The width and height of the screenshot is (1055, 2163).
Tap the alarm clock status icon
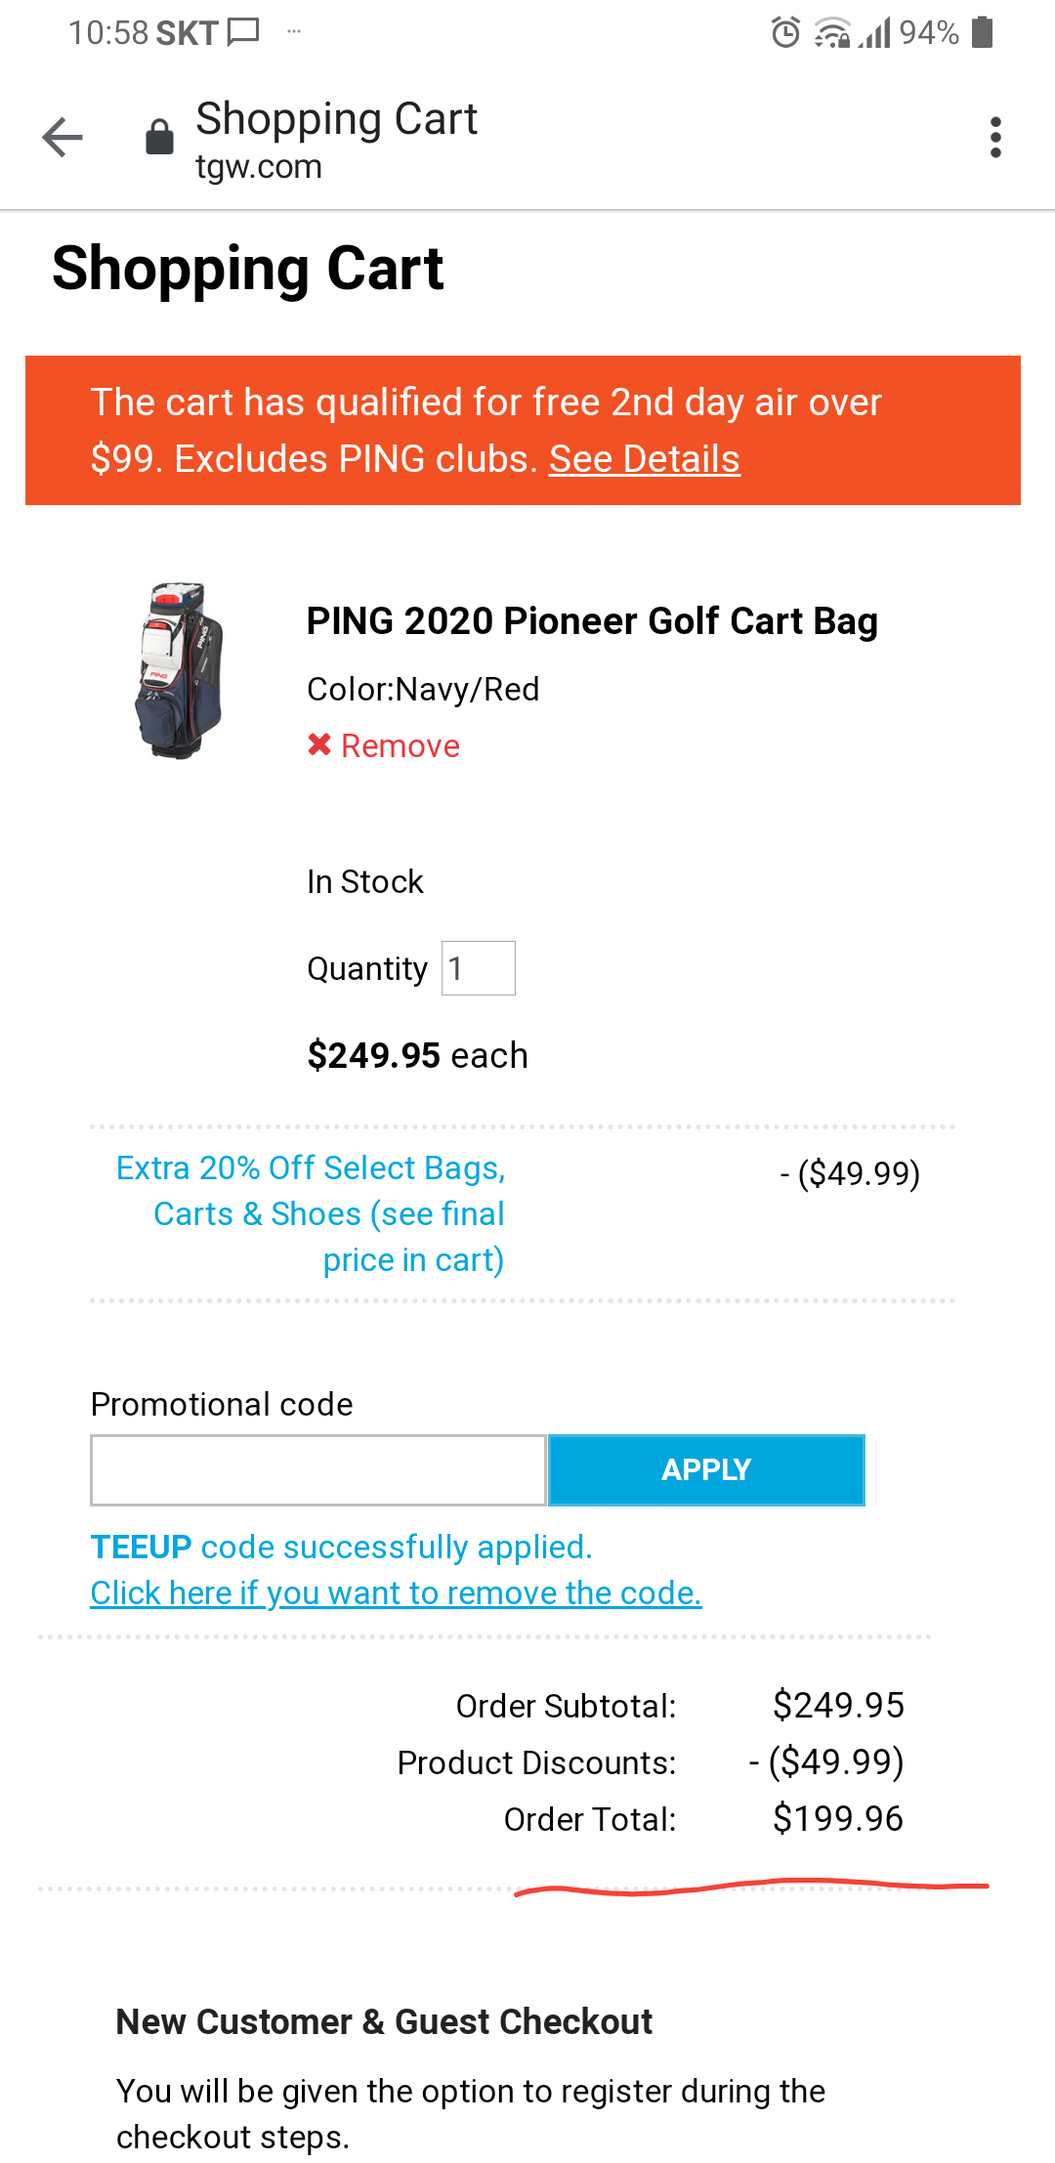[x=785, y=32]
